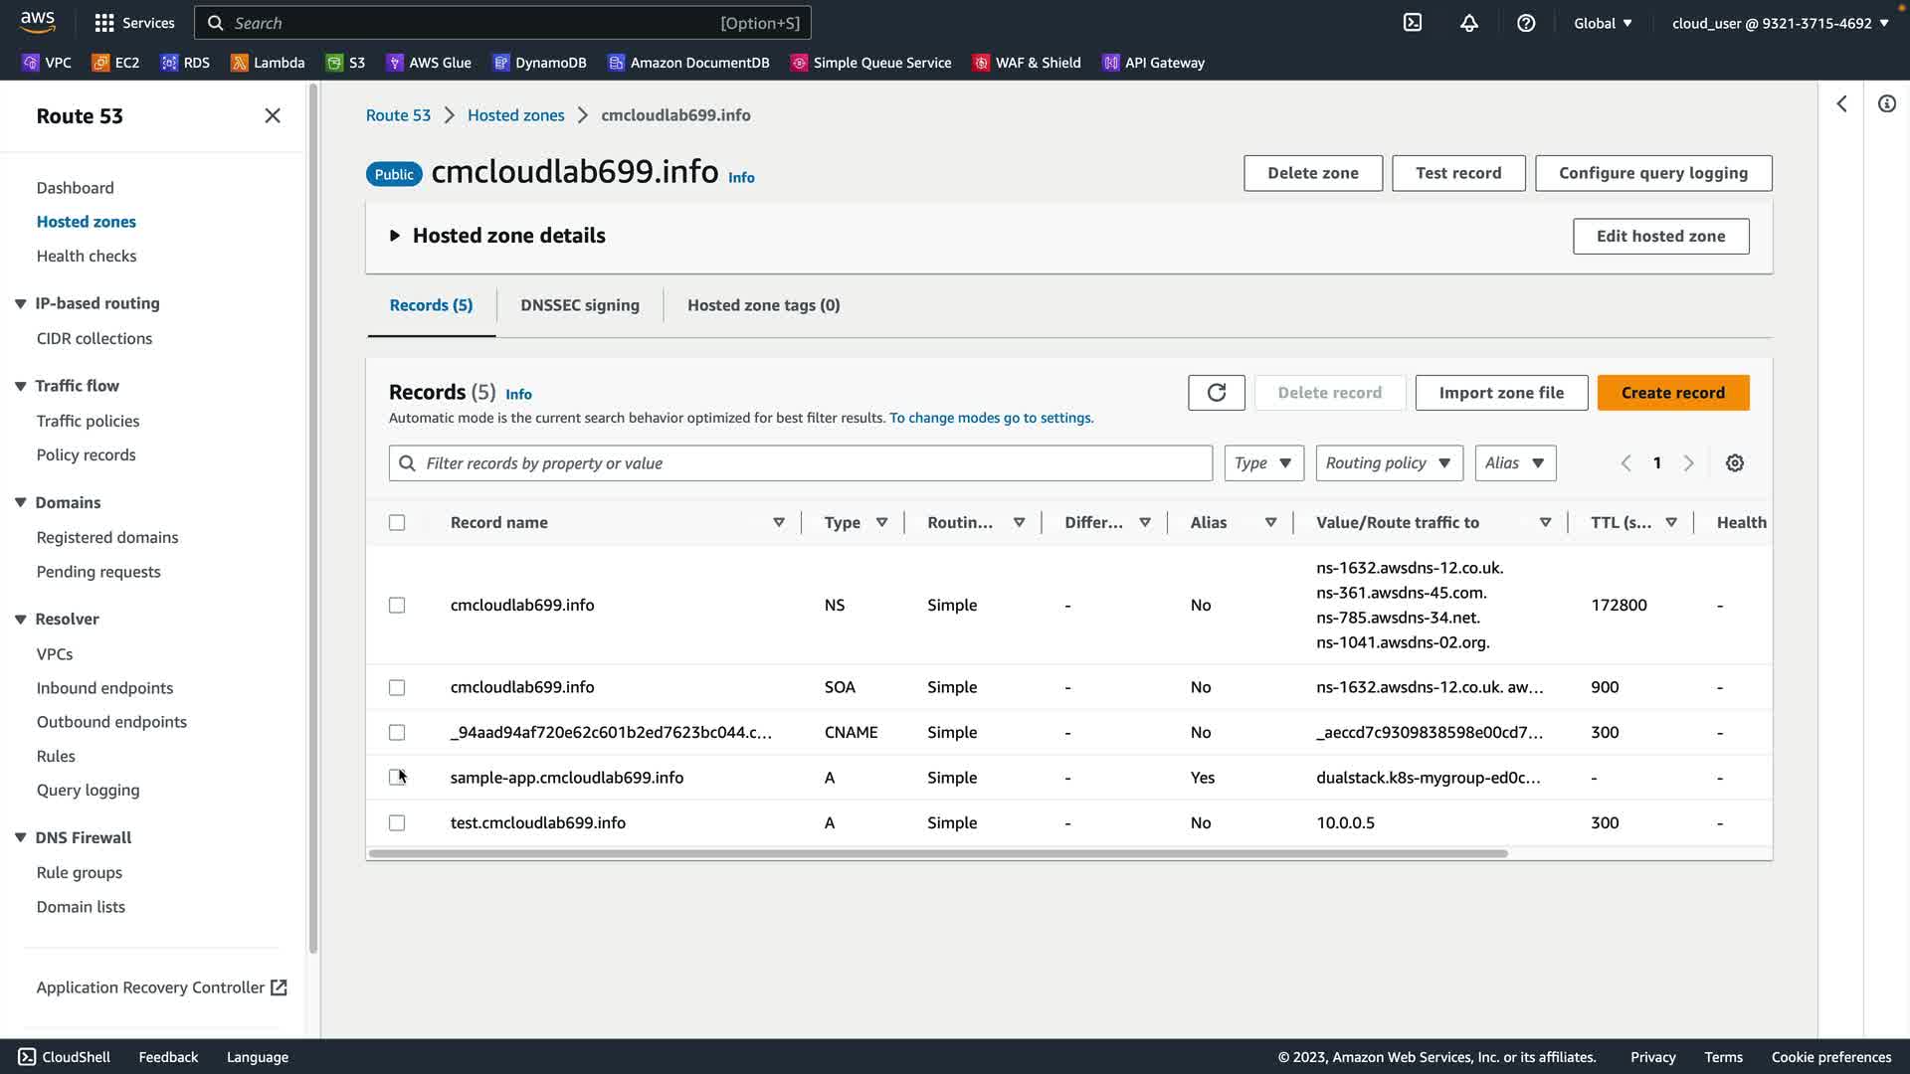Check the sample-app.cmcloudlab699.info record

pyautogui.click(x=397, y=778)
